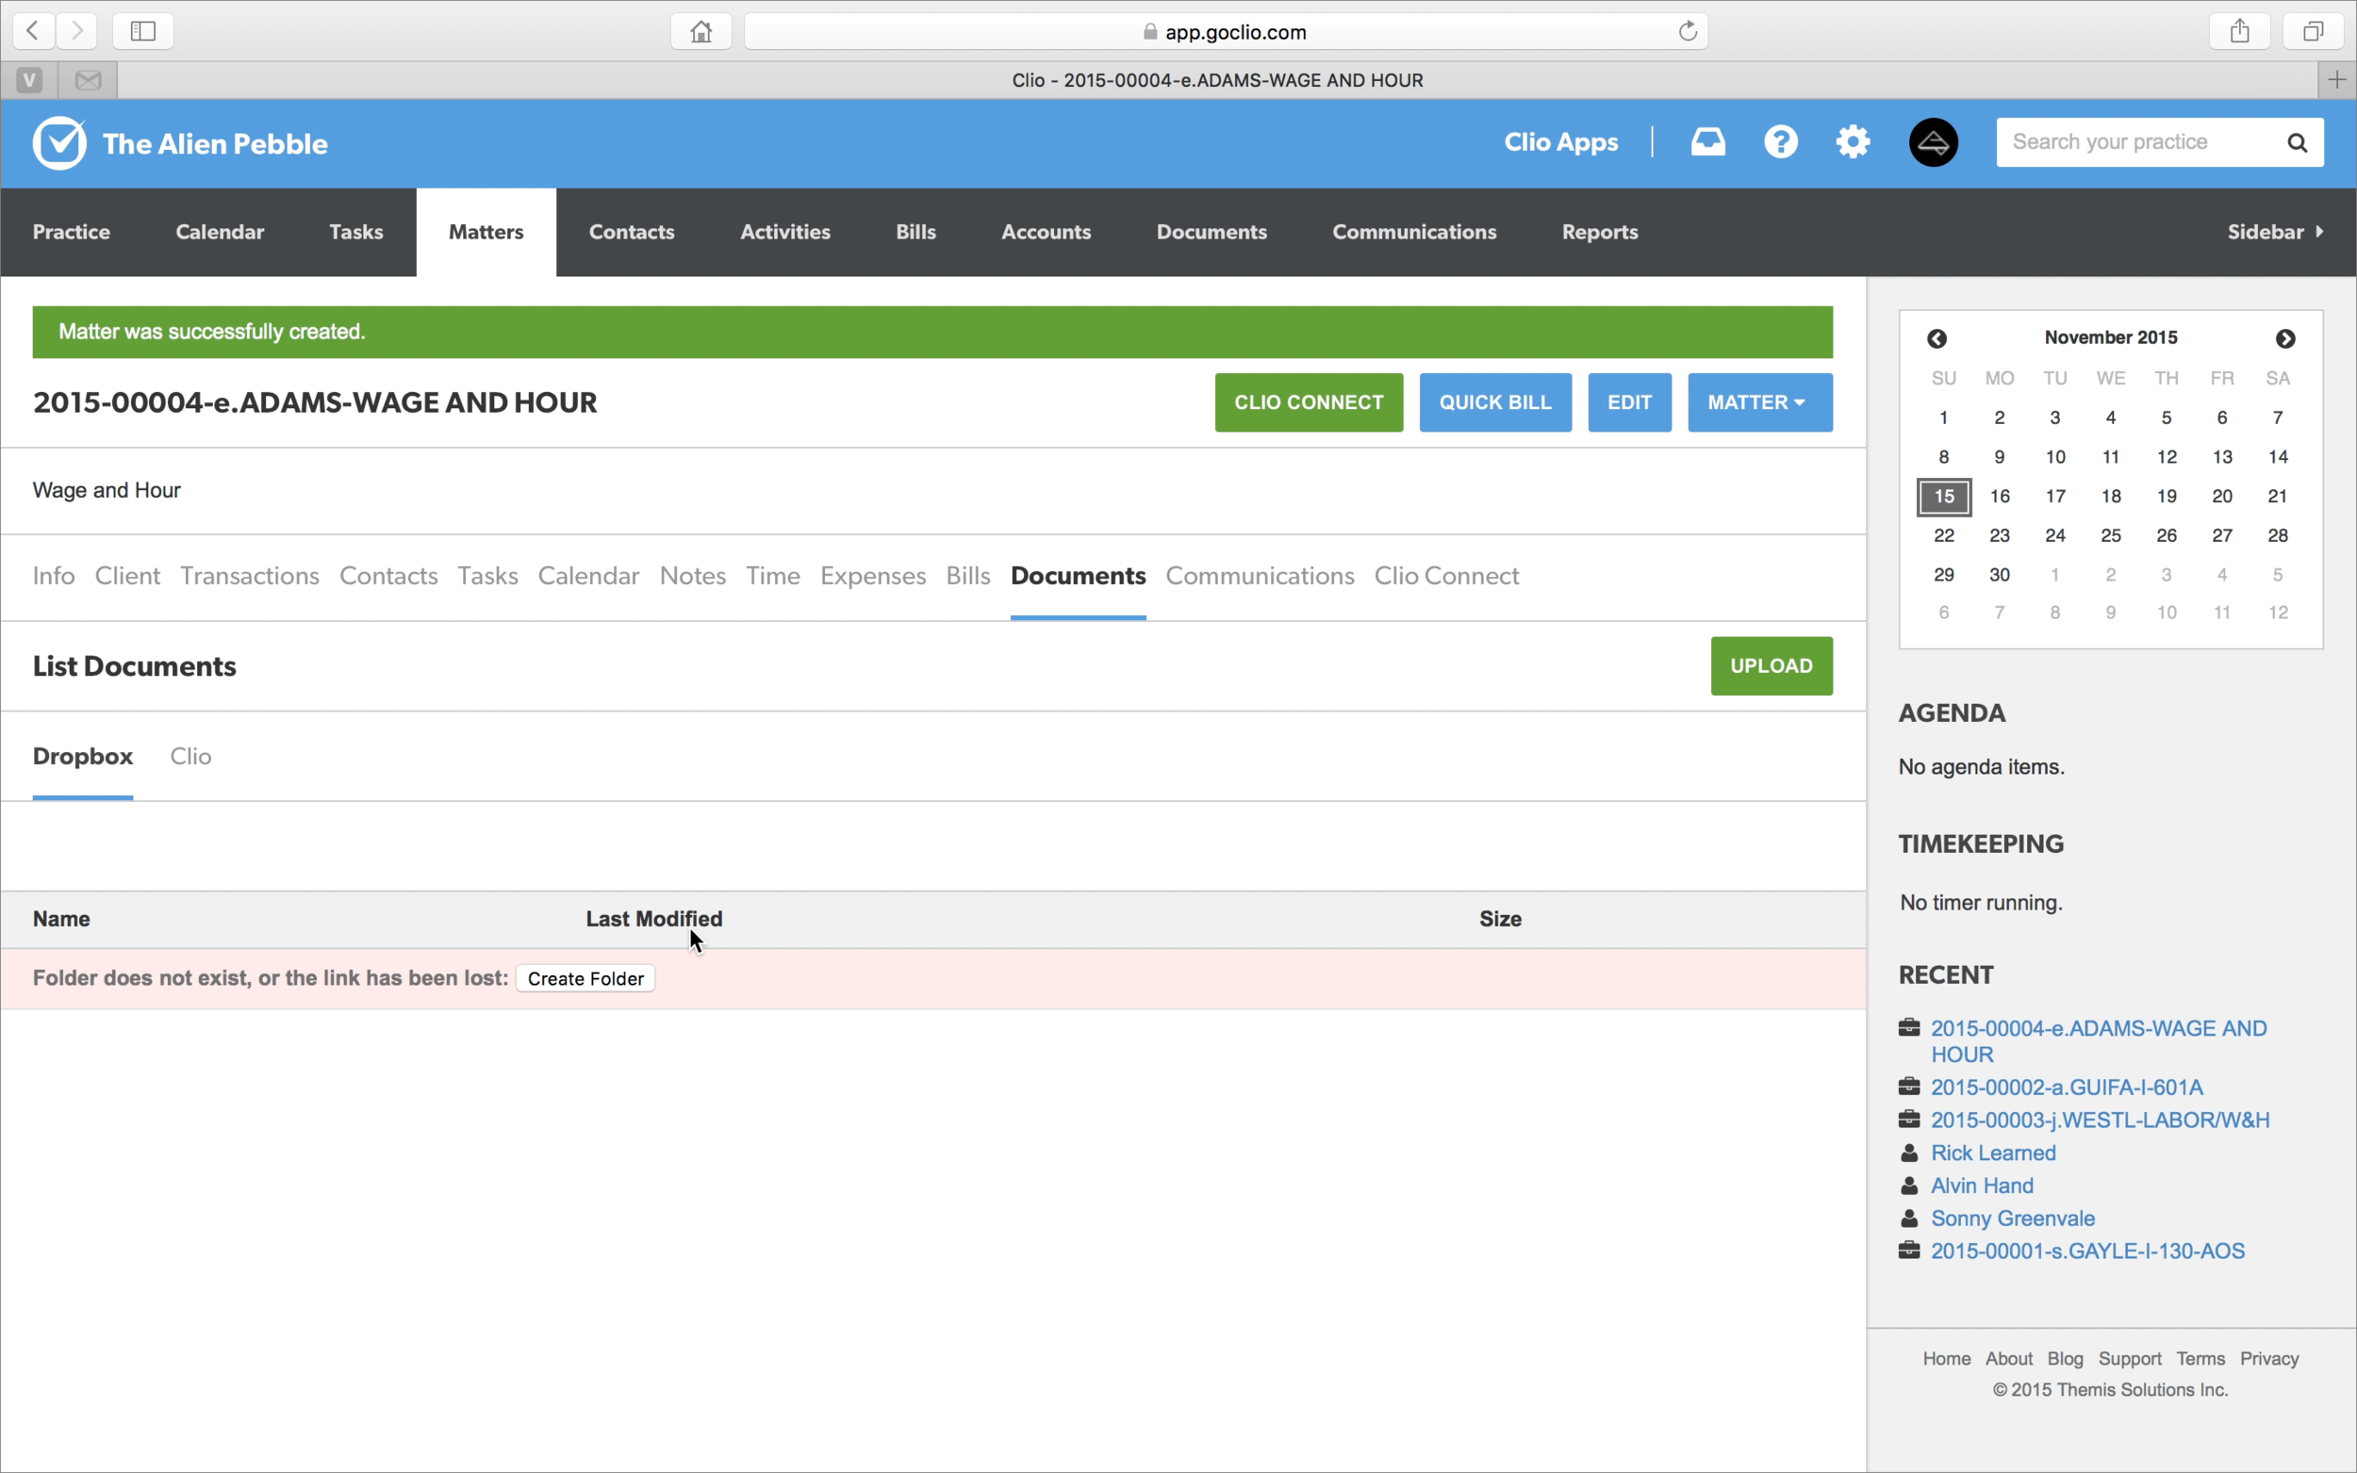
Task: Click person icon beside Rick Learned
Action: pyautogui.click(x=1909, y=1153)
